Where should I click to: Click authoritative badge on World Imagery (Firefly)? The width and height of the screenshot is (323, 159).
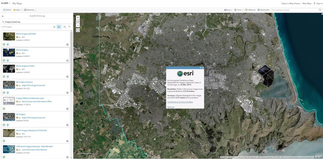[x=4, y=76]
